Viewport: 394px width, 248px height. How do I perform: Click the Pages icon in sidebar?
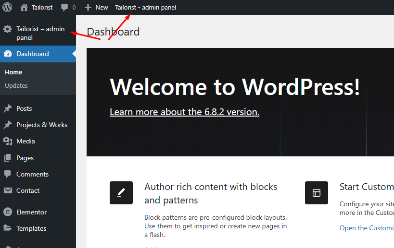click(8, 158)
